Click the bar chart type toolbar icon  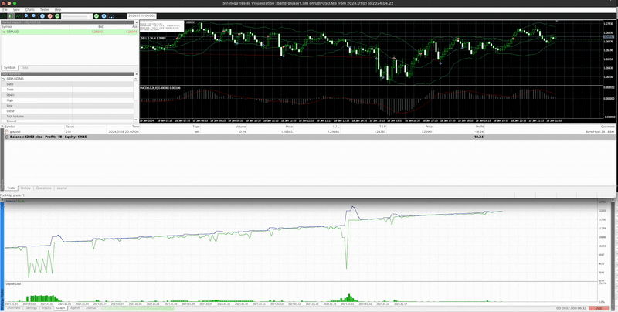4,16
